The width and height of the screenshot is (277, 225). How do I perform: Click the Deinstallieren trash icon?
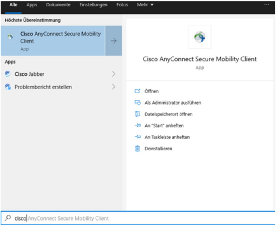coord(137,148)
